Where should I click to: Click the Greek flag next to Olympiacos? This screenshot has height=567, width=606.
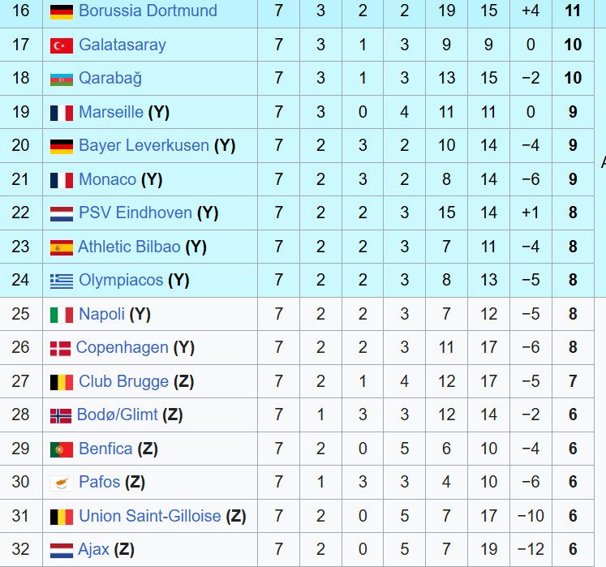pos(61,281)
